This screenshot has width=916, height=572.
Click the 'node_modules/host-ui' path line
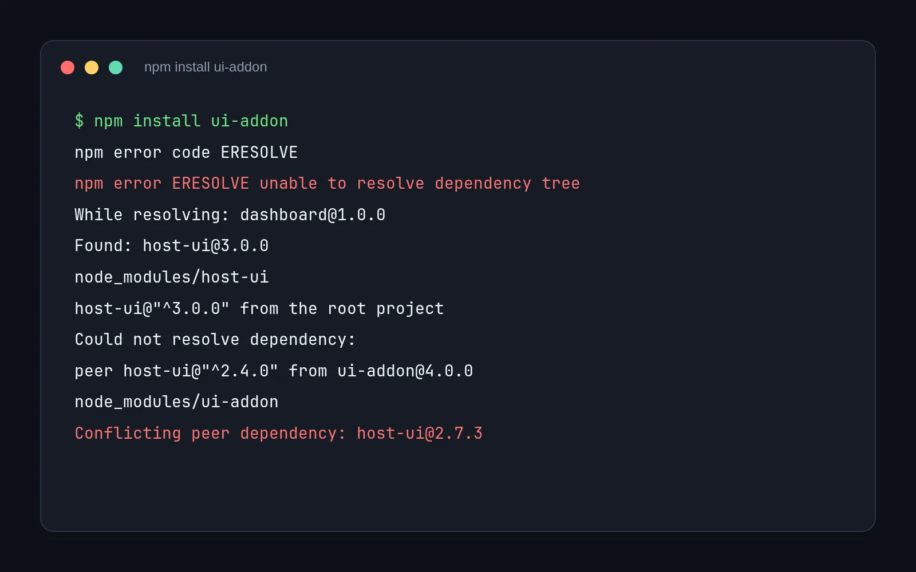(172, 277)
